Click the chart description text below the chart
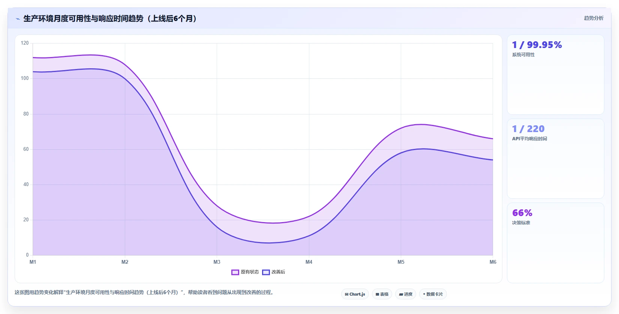Image resolution: width=619 pixels, height=314 pixels. tap(144, 292)
